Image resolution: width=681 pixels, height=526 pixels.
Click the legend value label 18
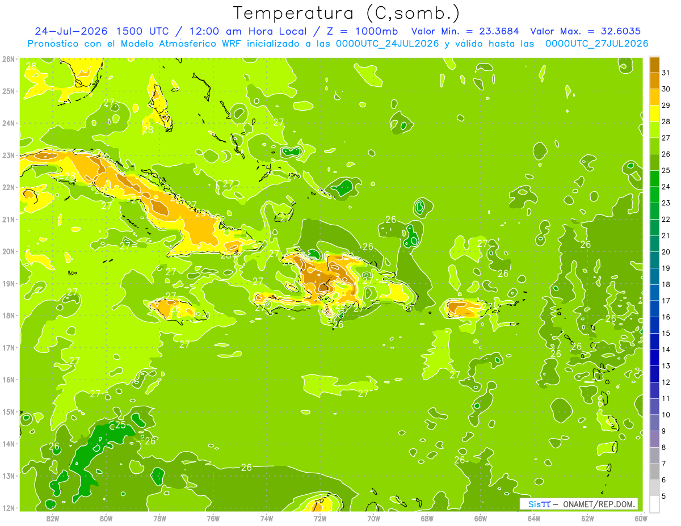(666, 284)
